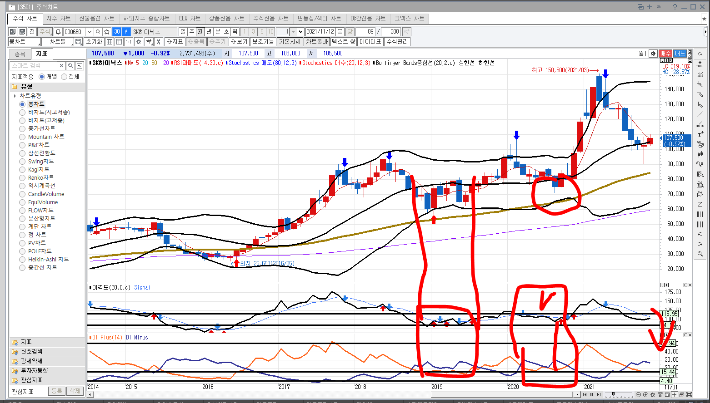This screenshot has width=710, height=403.
Task: Select the AUTO trendline tool
Action: click(x=700, y=124)
